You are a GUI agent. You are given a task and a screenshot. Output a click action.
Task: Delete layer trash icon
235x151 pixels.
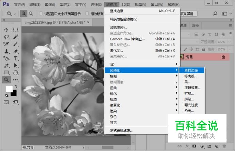point(224,146)
